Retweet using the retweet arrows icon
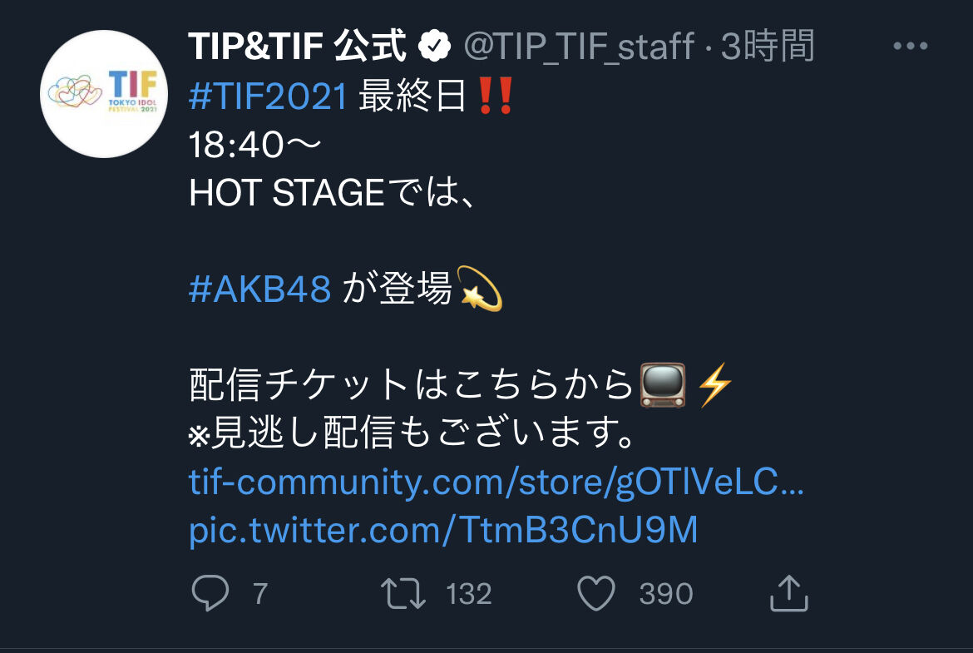This screenshot has height=653, width=973. point(403,593)
